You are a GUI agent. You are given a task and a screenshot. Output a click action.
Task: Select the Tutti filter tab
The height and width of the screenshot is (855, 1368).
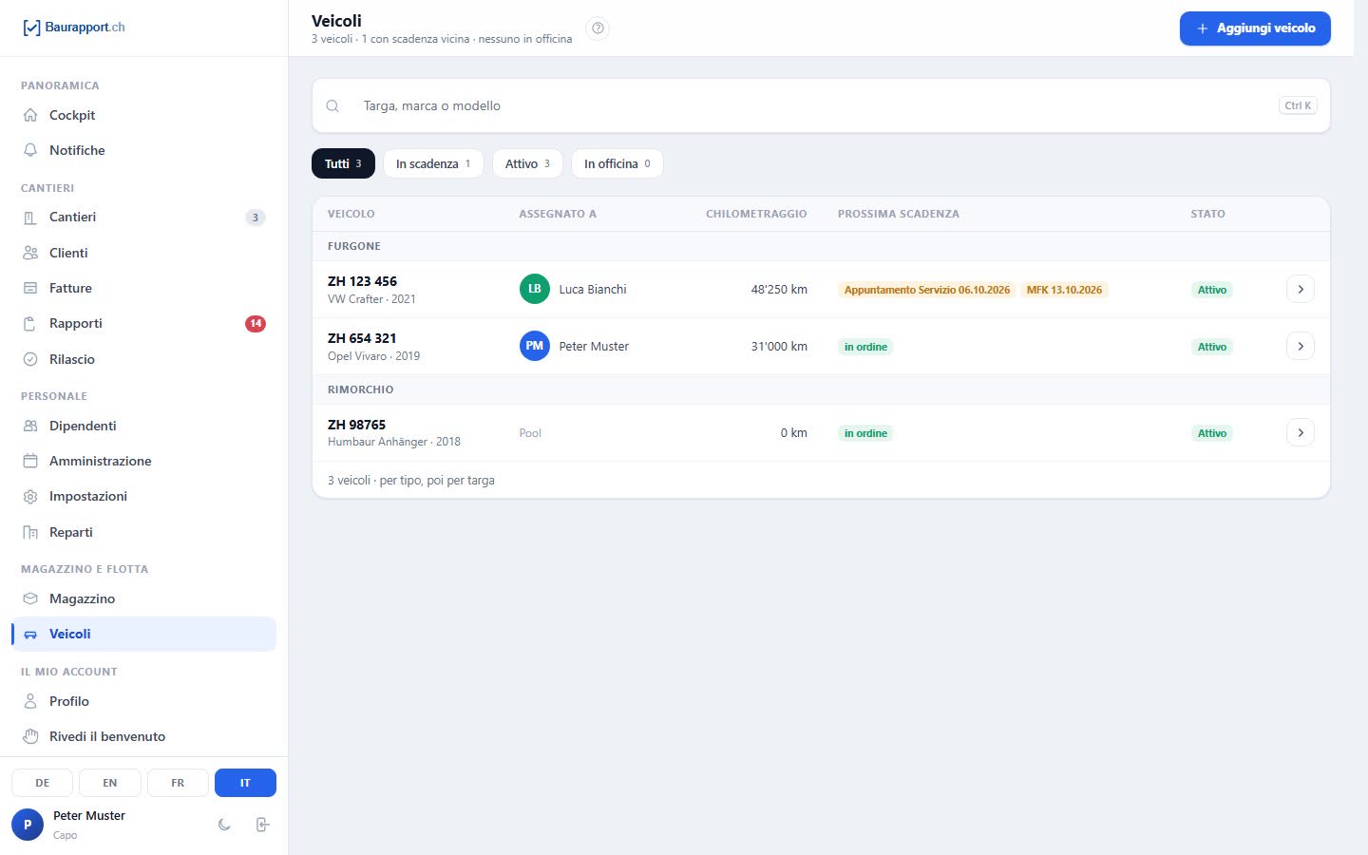pos(343,163)
